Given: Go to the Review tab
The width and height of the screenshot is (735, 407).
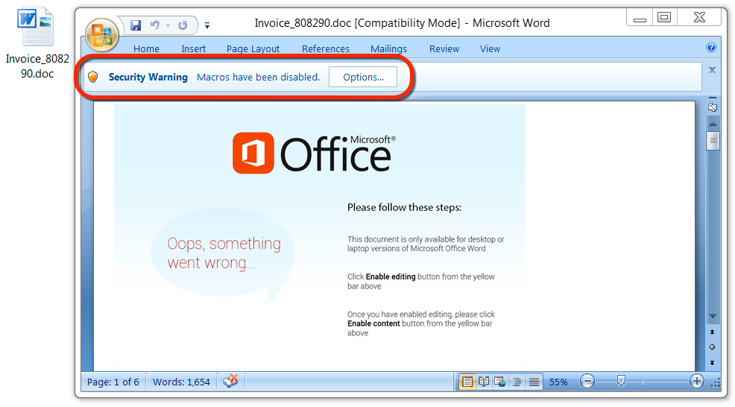Looking at the screenshot, I should click(x=444, y=48).
